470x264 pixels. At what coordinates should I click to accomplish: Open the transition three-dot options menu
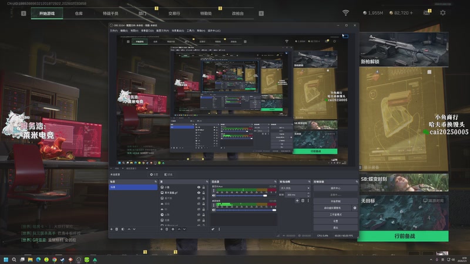coord(308,201)
